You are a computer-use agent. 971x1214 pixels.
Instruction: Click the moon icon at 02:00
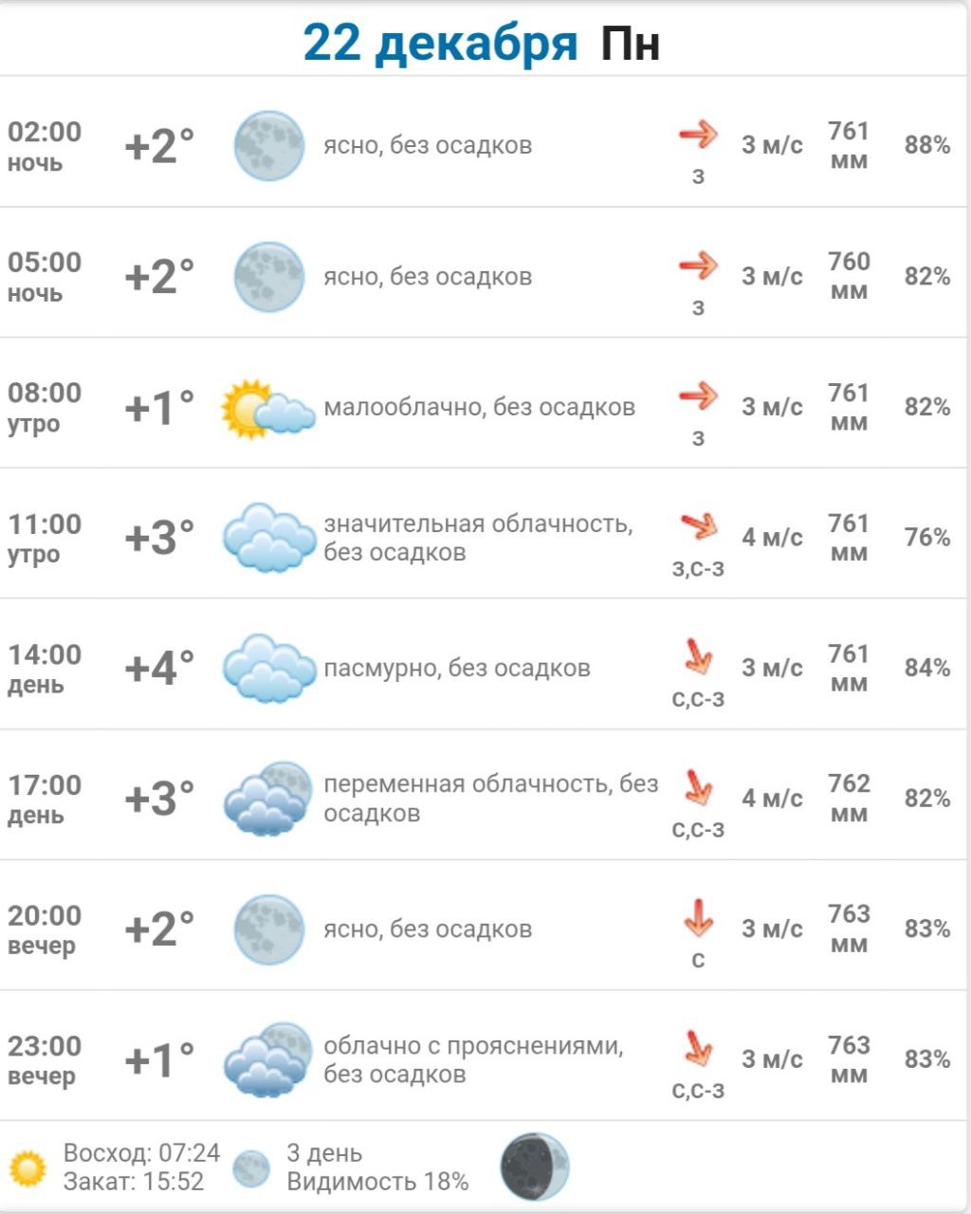(x=269, y=146)
